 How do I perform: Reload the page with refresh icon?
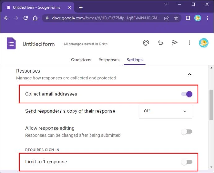tap(25, 18)
